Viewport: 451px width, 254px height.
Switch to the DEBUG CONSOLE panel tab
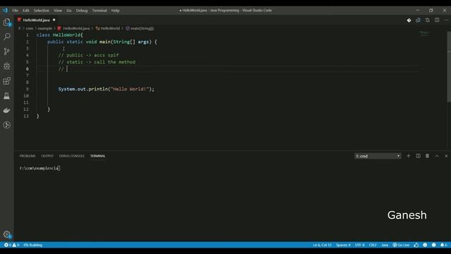click(72, 156)
